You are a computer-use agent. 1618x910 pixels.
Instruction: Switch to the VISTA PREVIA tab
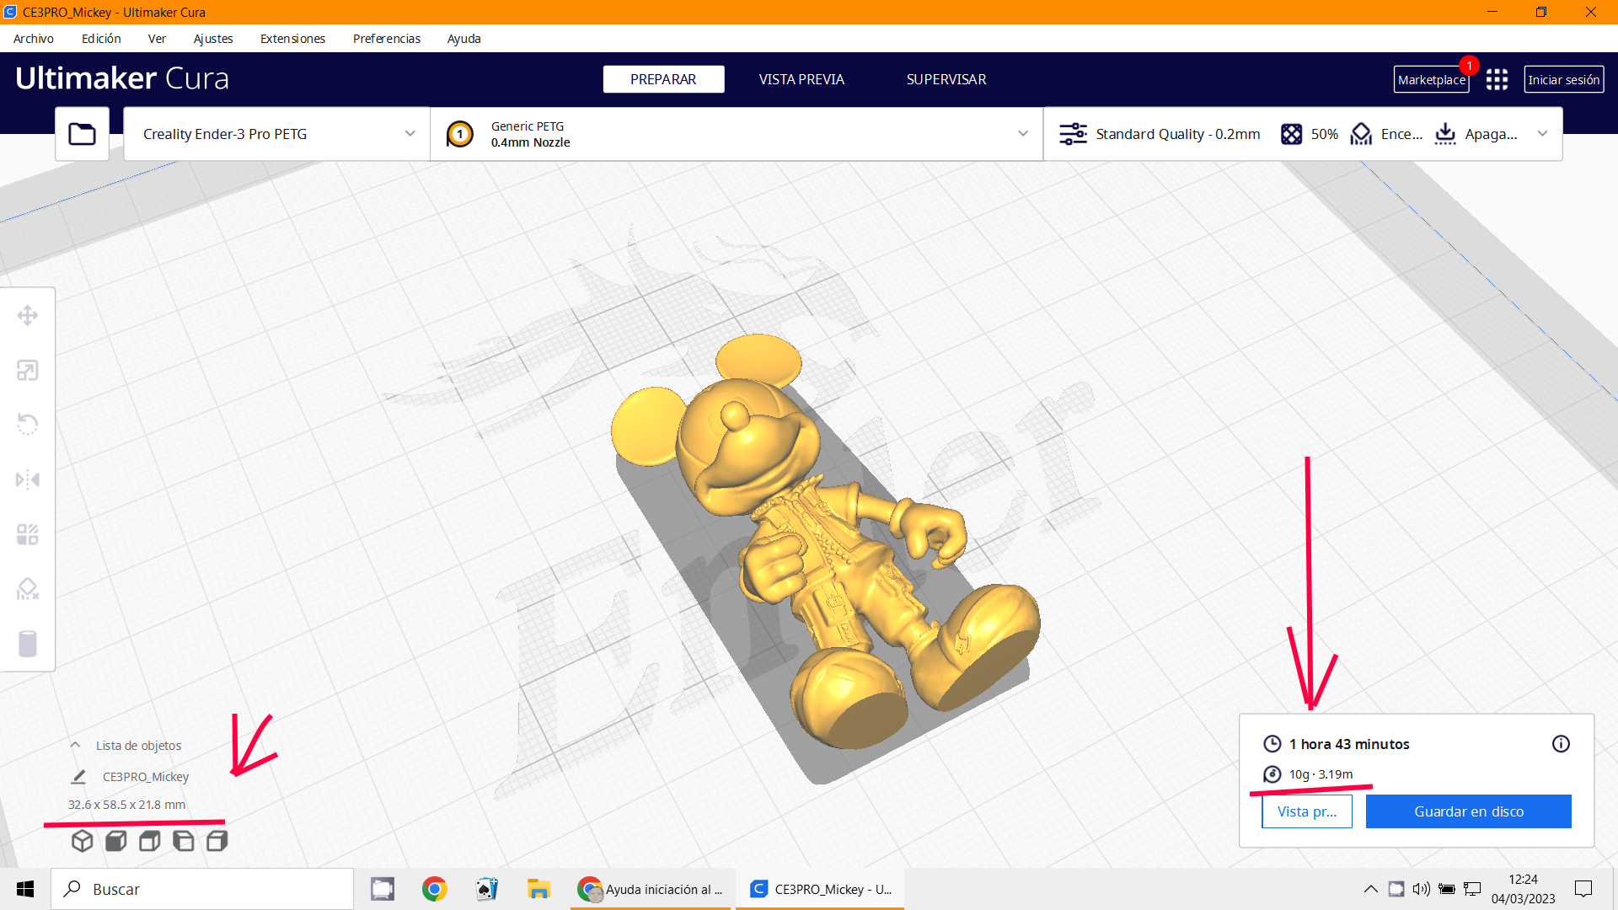tap(801, 79)
